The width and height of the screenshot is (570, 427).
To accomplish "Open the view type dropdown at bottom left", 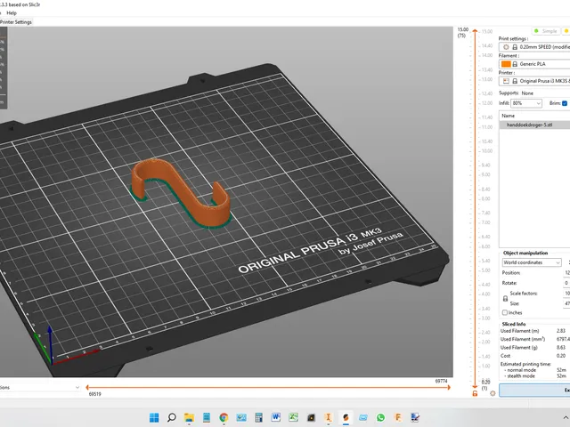I will (x=40, y=388).
